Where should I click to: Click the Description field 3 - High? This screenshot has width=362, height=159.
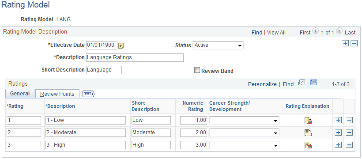[85, 145]
